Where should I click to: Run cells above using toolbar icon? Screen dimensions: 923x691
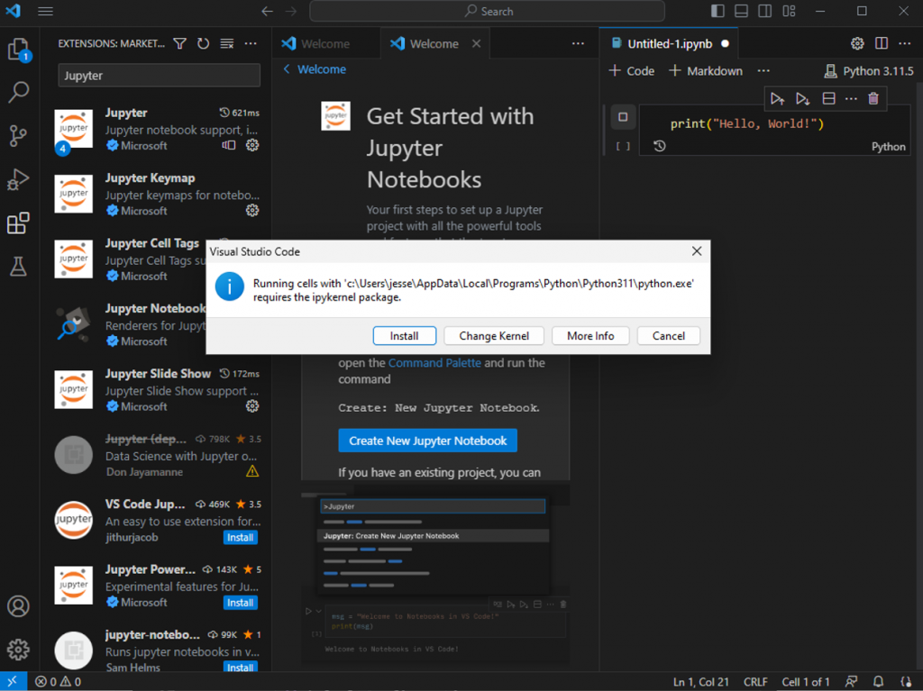(x=778, y=99)
